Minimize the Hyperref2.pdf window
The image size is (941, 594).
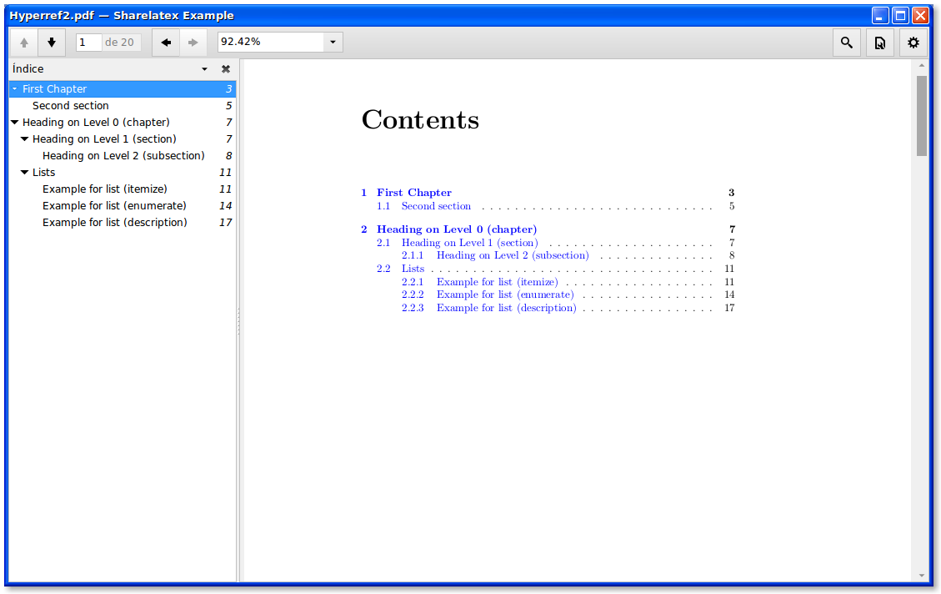pos(880,16)
